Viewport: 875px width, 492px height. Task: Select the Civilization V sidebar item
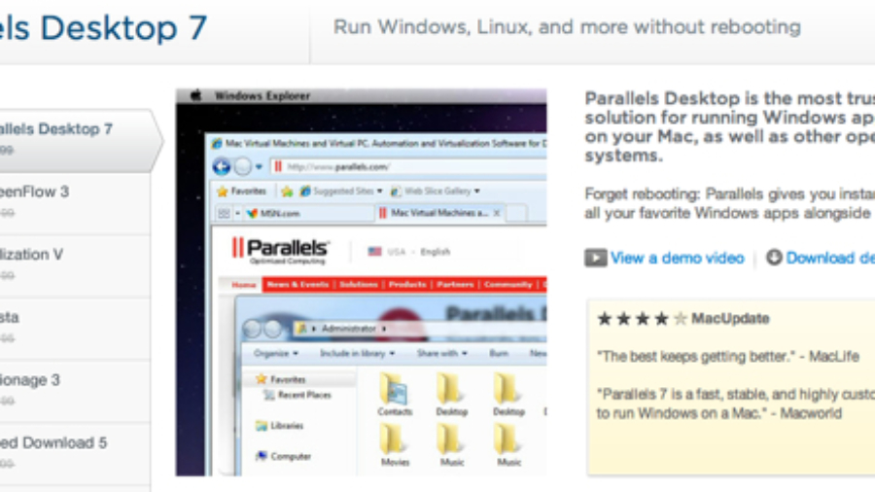coord(75,265)
